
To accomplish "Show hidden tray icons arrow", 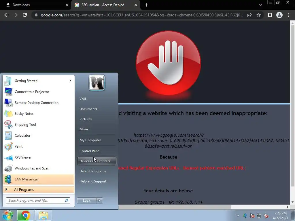I will click(x=238, y=216).
